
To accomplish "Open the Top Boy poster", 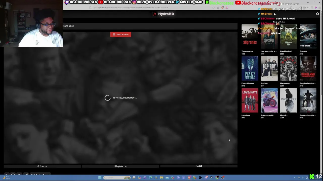I will [x=269, y=69].
